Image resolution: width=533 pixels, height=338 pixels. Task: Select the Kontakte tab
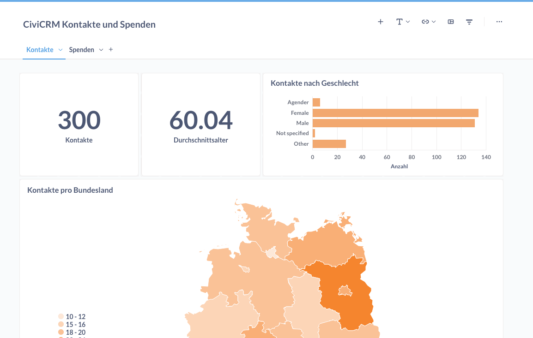[40, 50]
